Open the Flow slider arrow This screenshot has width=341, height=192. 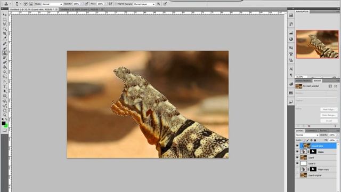pyautogui.click(x=105, y=4)
